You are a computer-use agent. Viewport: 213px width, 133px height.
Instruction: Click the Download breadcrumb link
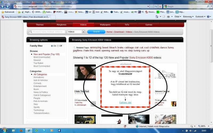(119, 32)
